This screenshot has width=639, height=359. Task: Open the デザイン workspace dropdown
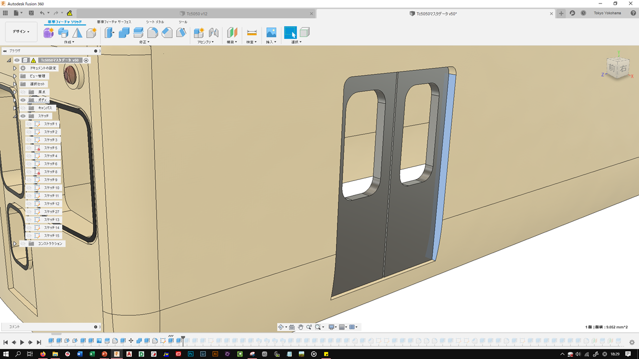21,31
